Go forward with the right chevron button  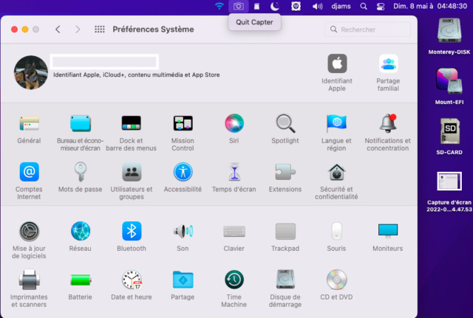[x=78, y=30]
